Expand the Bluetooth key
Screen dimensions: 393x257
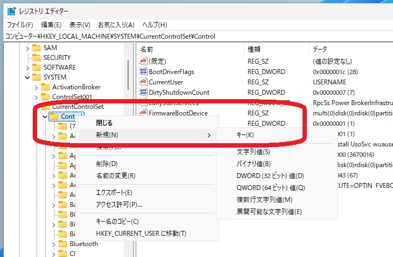click(53, 244)
